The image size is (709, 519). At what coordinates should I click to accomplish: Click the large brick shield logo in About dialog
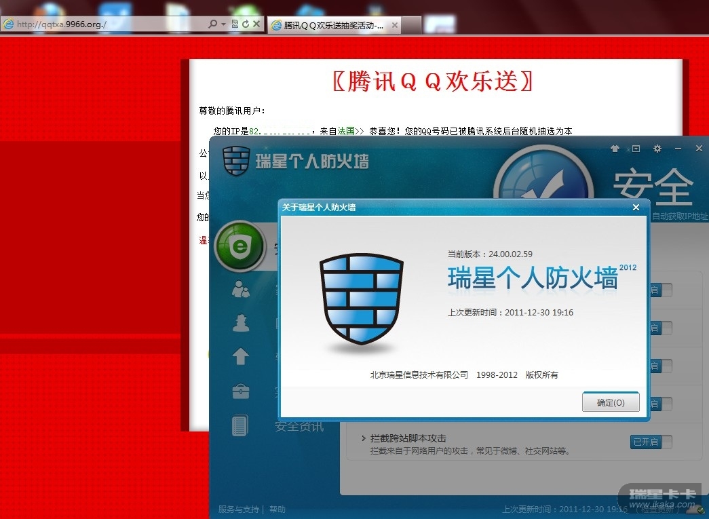click(x=361, y=299)
